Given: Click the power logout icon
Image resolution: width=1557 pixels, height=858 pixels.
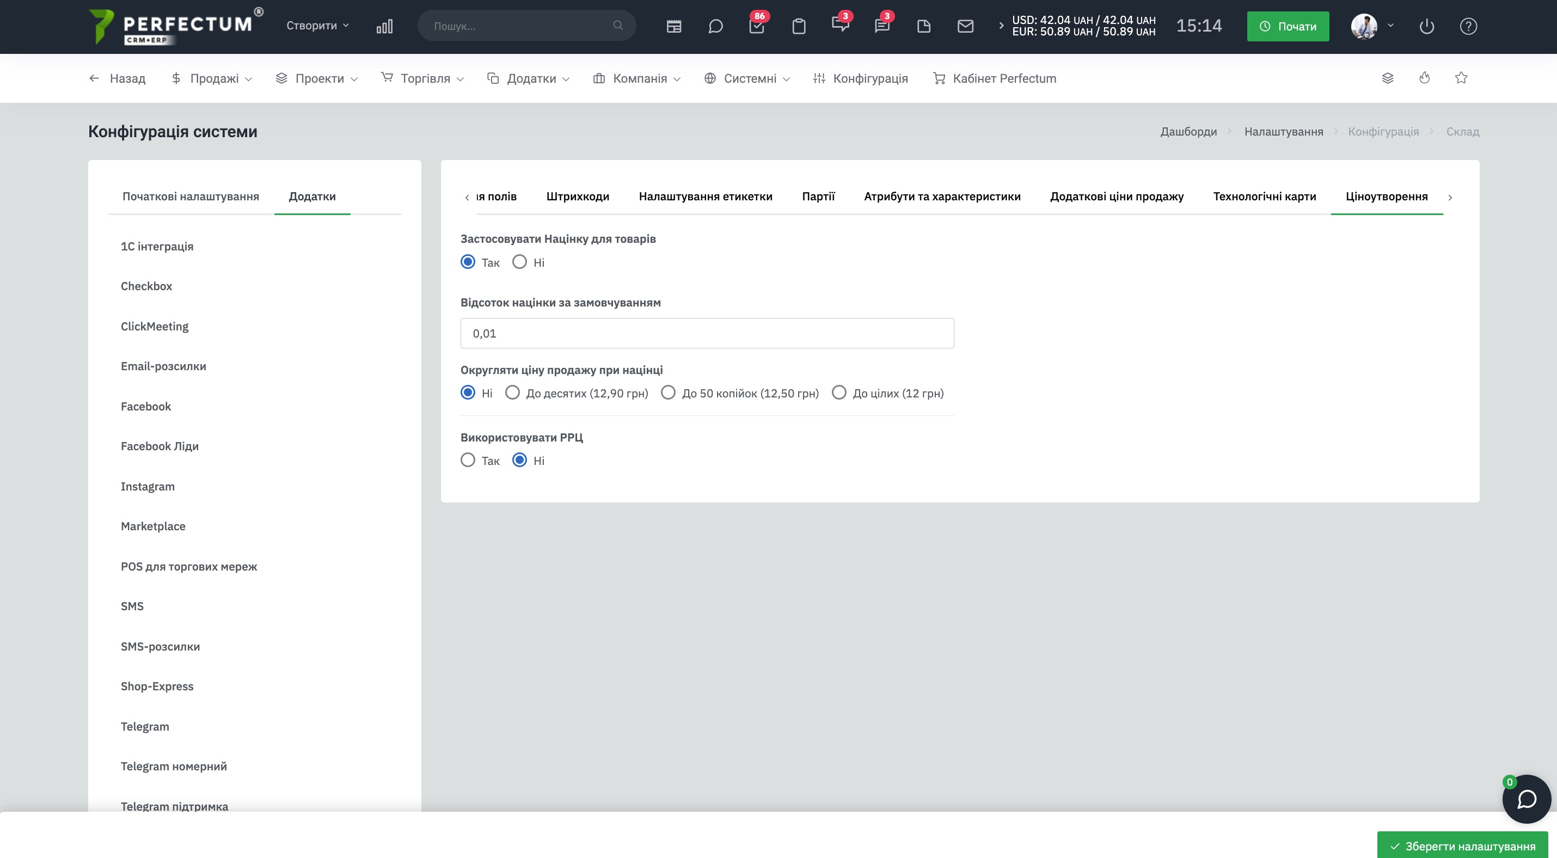Looking at the screenshot, I should (x=1426, y=26).
